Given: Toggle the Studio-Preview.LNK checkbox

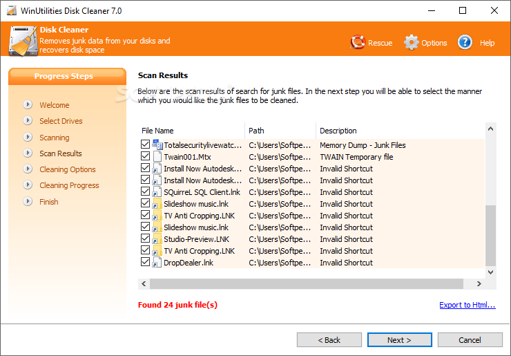Looking at the screenshot, I should [145, 238].
